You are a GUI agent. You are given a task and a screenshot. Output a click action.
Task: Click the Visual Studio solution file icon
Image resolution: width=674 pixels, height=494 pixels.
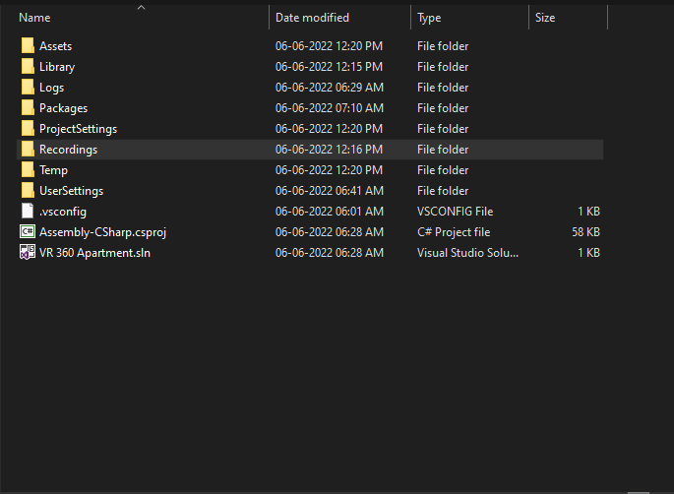[28, 252]
